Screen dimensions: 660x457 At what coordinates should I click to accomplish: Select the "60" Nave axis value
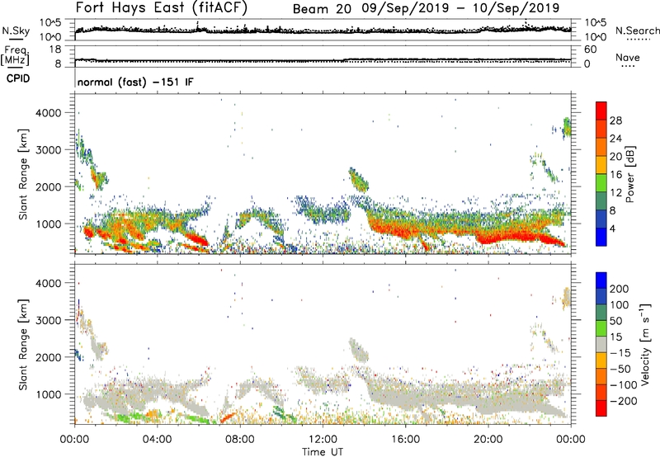point(590,49)
